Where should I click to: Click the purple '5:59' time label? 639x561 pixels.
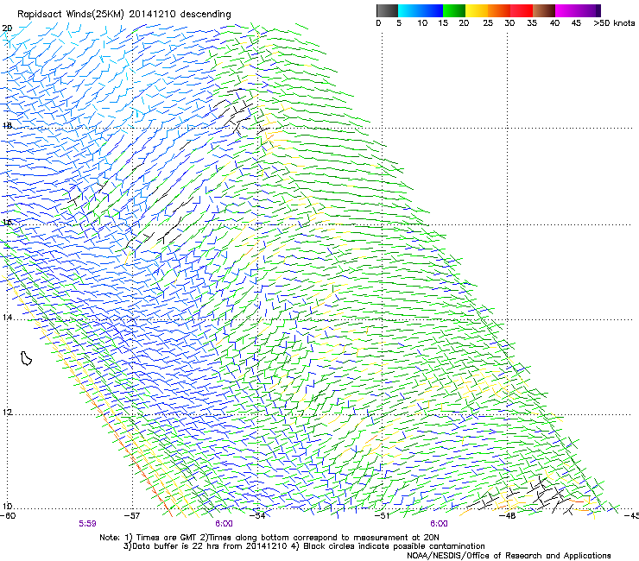(87, 524)
